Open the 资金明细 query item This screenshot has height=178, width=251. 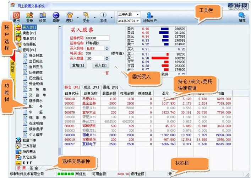pyautogui.click(x=33, y=84)
